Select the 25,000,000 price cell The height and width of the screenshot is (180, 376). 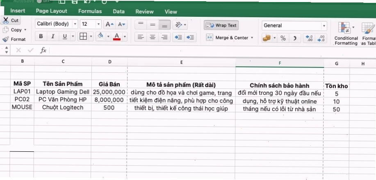point(109,92)
